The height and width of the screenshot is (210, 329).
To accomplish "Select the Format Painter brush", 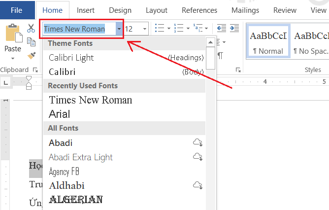I will (x=31, y=55).
